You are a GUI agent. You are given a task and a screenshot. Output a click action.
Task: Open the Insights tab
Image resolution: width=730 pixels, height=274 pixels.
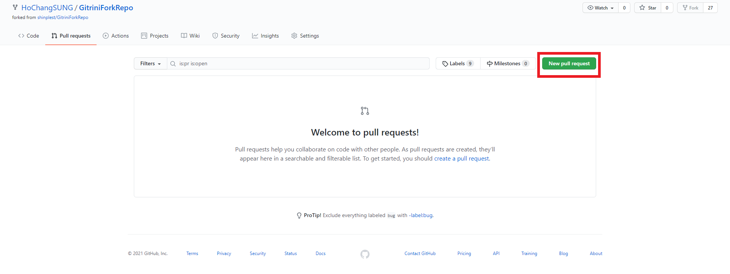265,36
